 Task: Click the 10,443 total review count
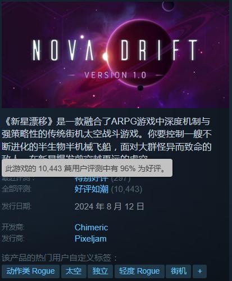pyautogui.click(x=126, y=189)
